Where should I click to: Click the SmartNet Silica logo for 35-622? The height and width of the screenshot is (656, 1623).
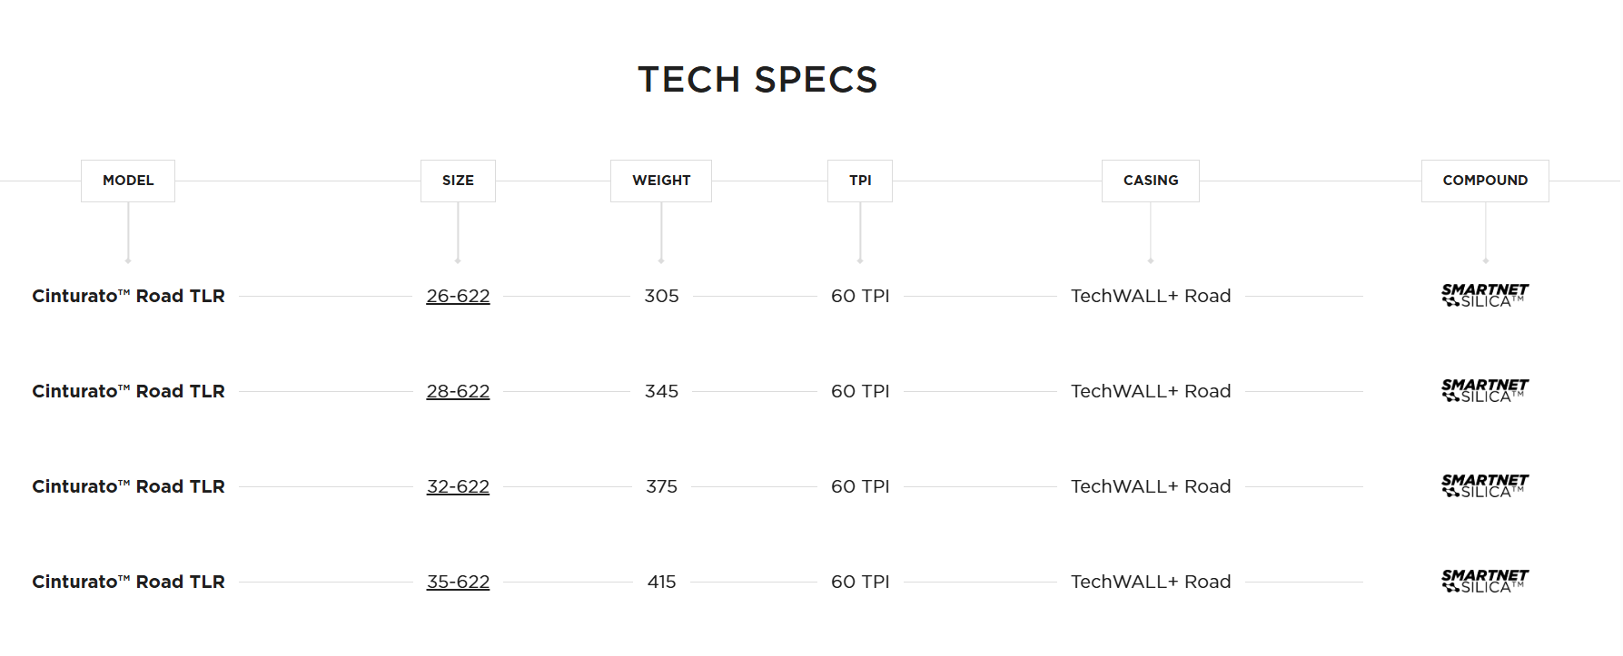click(1485, 582)
